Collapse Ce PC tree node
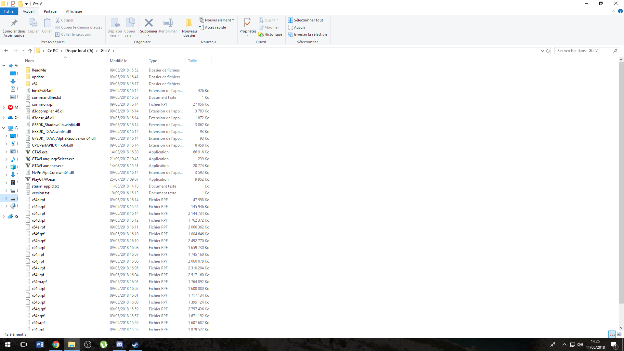Viewport: 624px width, 351px height. pos(4,128)
